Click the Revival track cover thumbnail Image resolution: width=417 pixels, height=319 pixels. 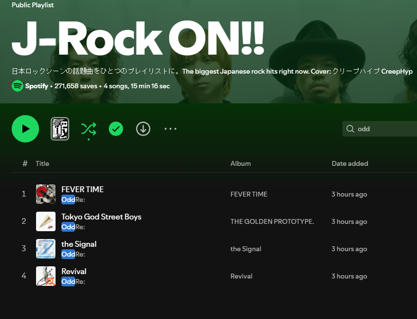click(46, 276)
